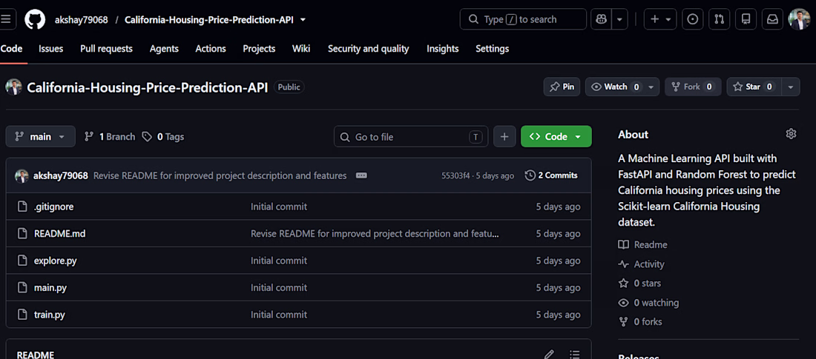Expand commit message ellipsis icon
Viewport: 816px width, 359px height.
click(x=361, y=175)
